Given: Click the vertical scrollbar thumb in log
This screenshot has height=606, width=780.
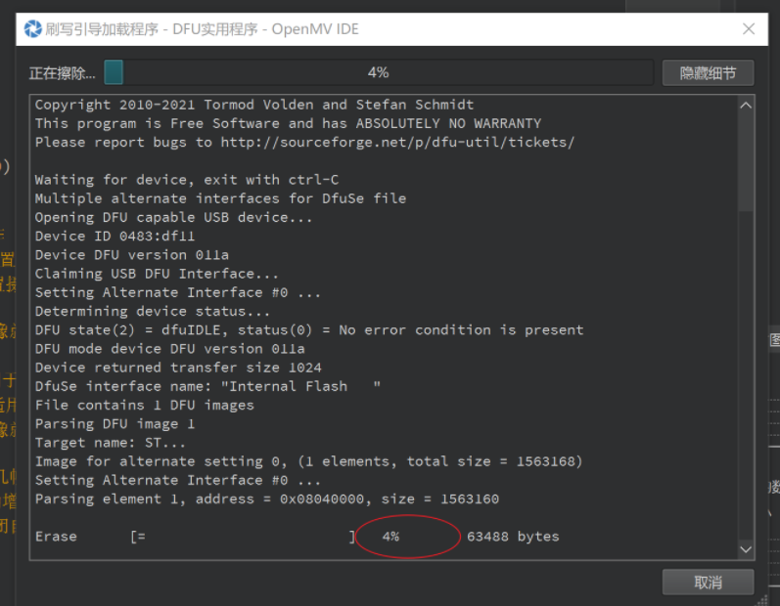Looking at the screenshot, I should 746,163.
